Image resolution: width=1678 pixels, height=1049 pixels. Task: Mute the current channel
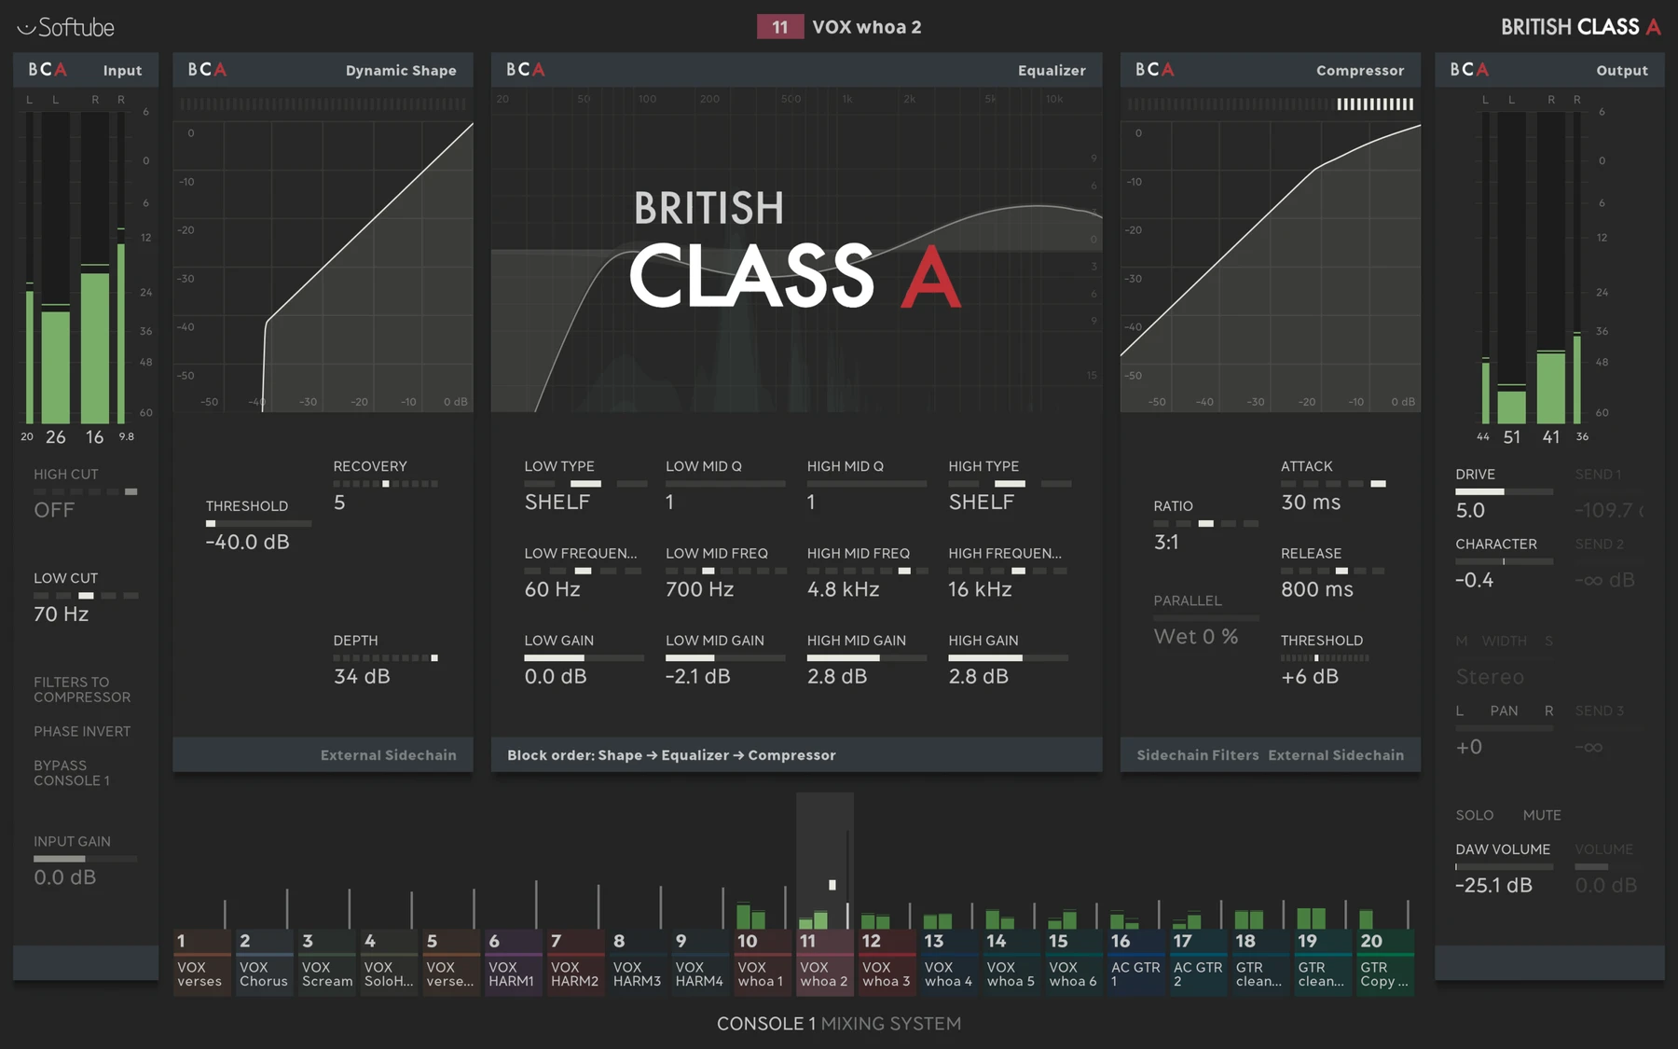1542,815
